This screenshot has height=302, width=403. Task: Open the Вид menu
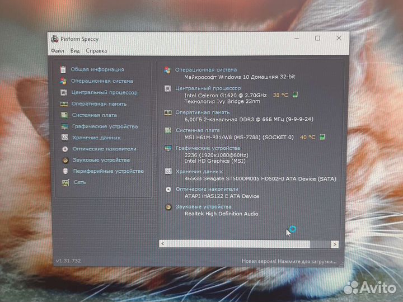[x=75, y=50]
